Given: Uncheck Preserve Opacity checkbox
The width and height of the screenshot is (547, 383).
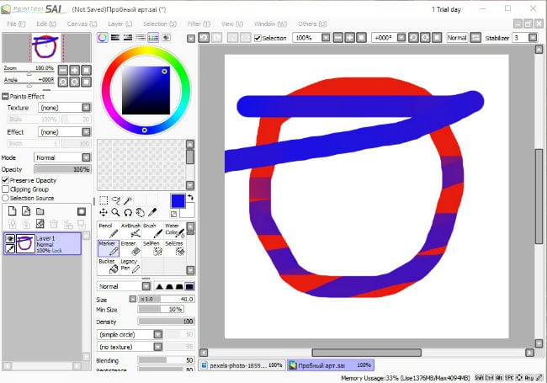Looking at the screenshot, I should pyautogui.click(x=5, y=180).
